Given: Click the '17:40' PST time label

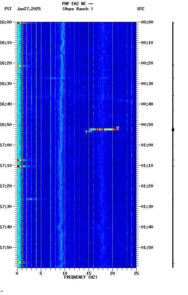Looking at the screenshot, I should point(6,227).
